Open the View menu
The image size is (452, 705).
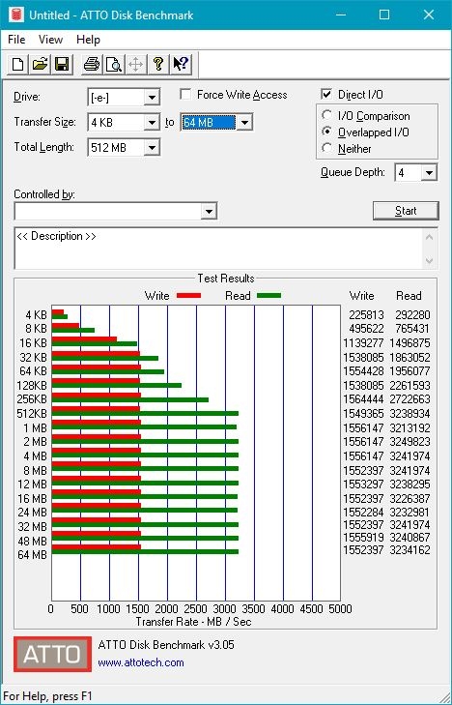(50, 40)
